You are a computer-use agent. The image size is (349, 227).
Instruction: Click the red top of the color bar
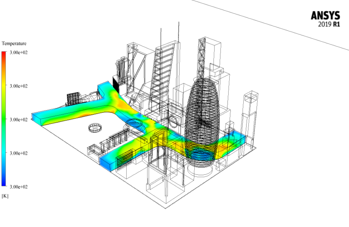(x=4, y=55)
